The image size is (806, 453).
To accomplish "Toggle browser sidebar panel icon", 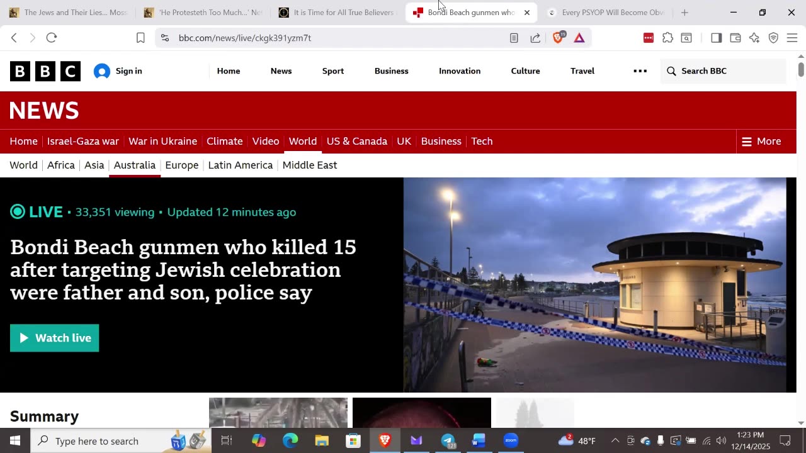I will click(x=716, y=38).
